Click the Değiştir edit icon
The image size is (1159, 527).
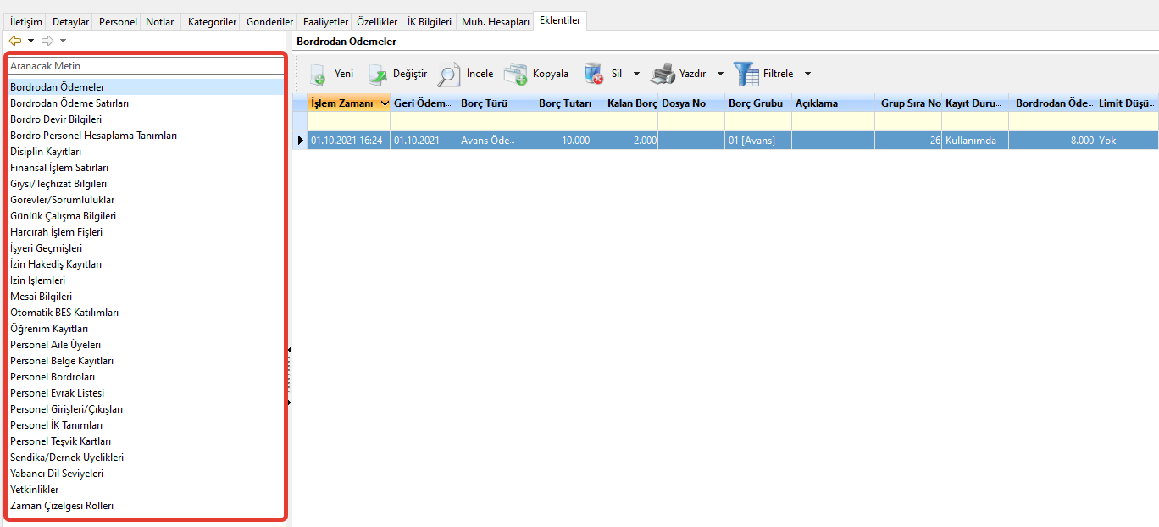(377, 75)
